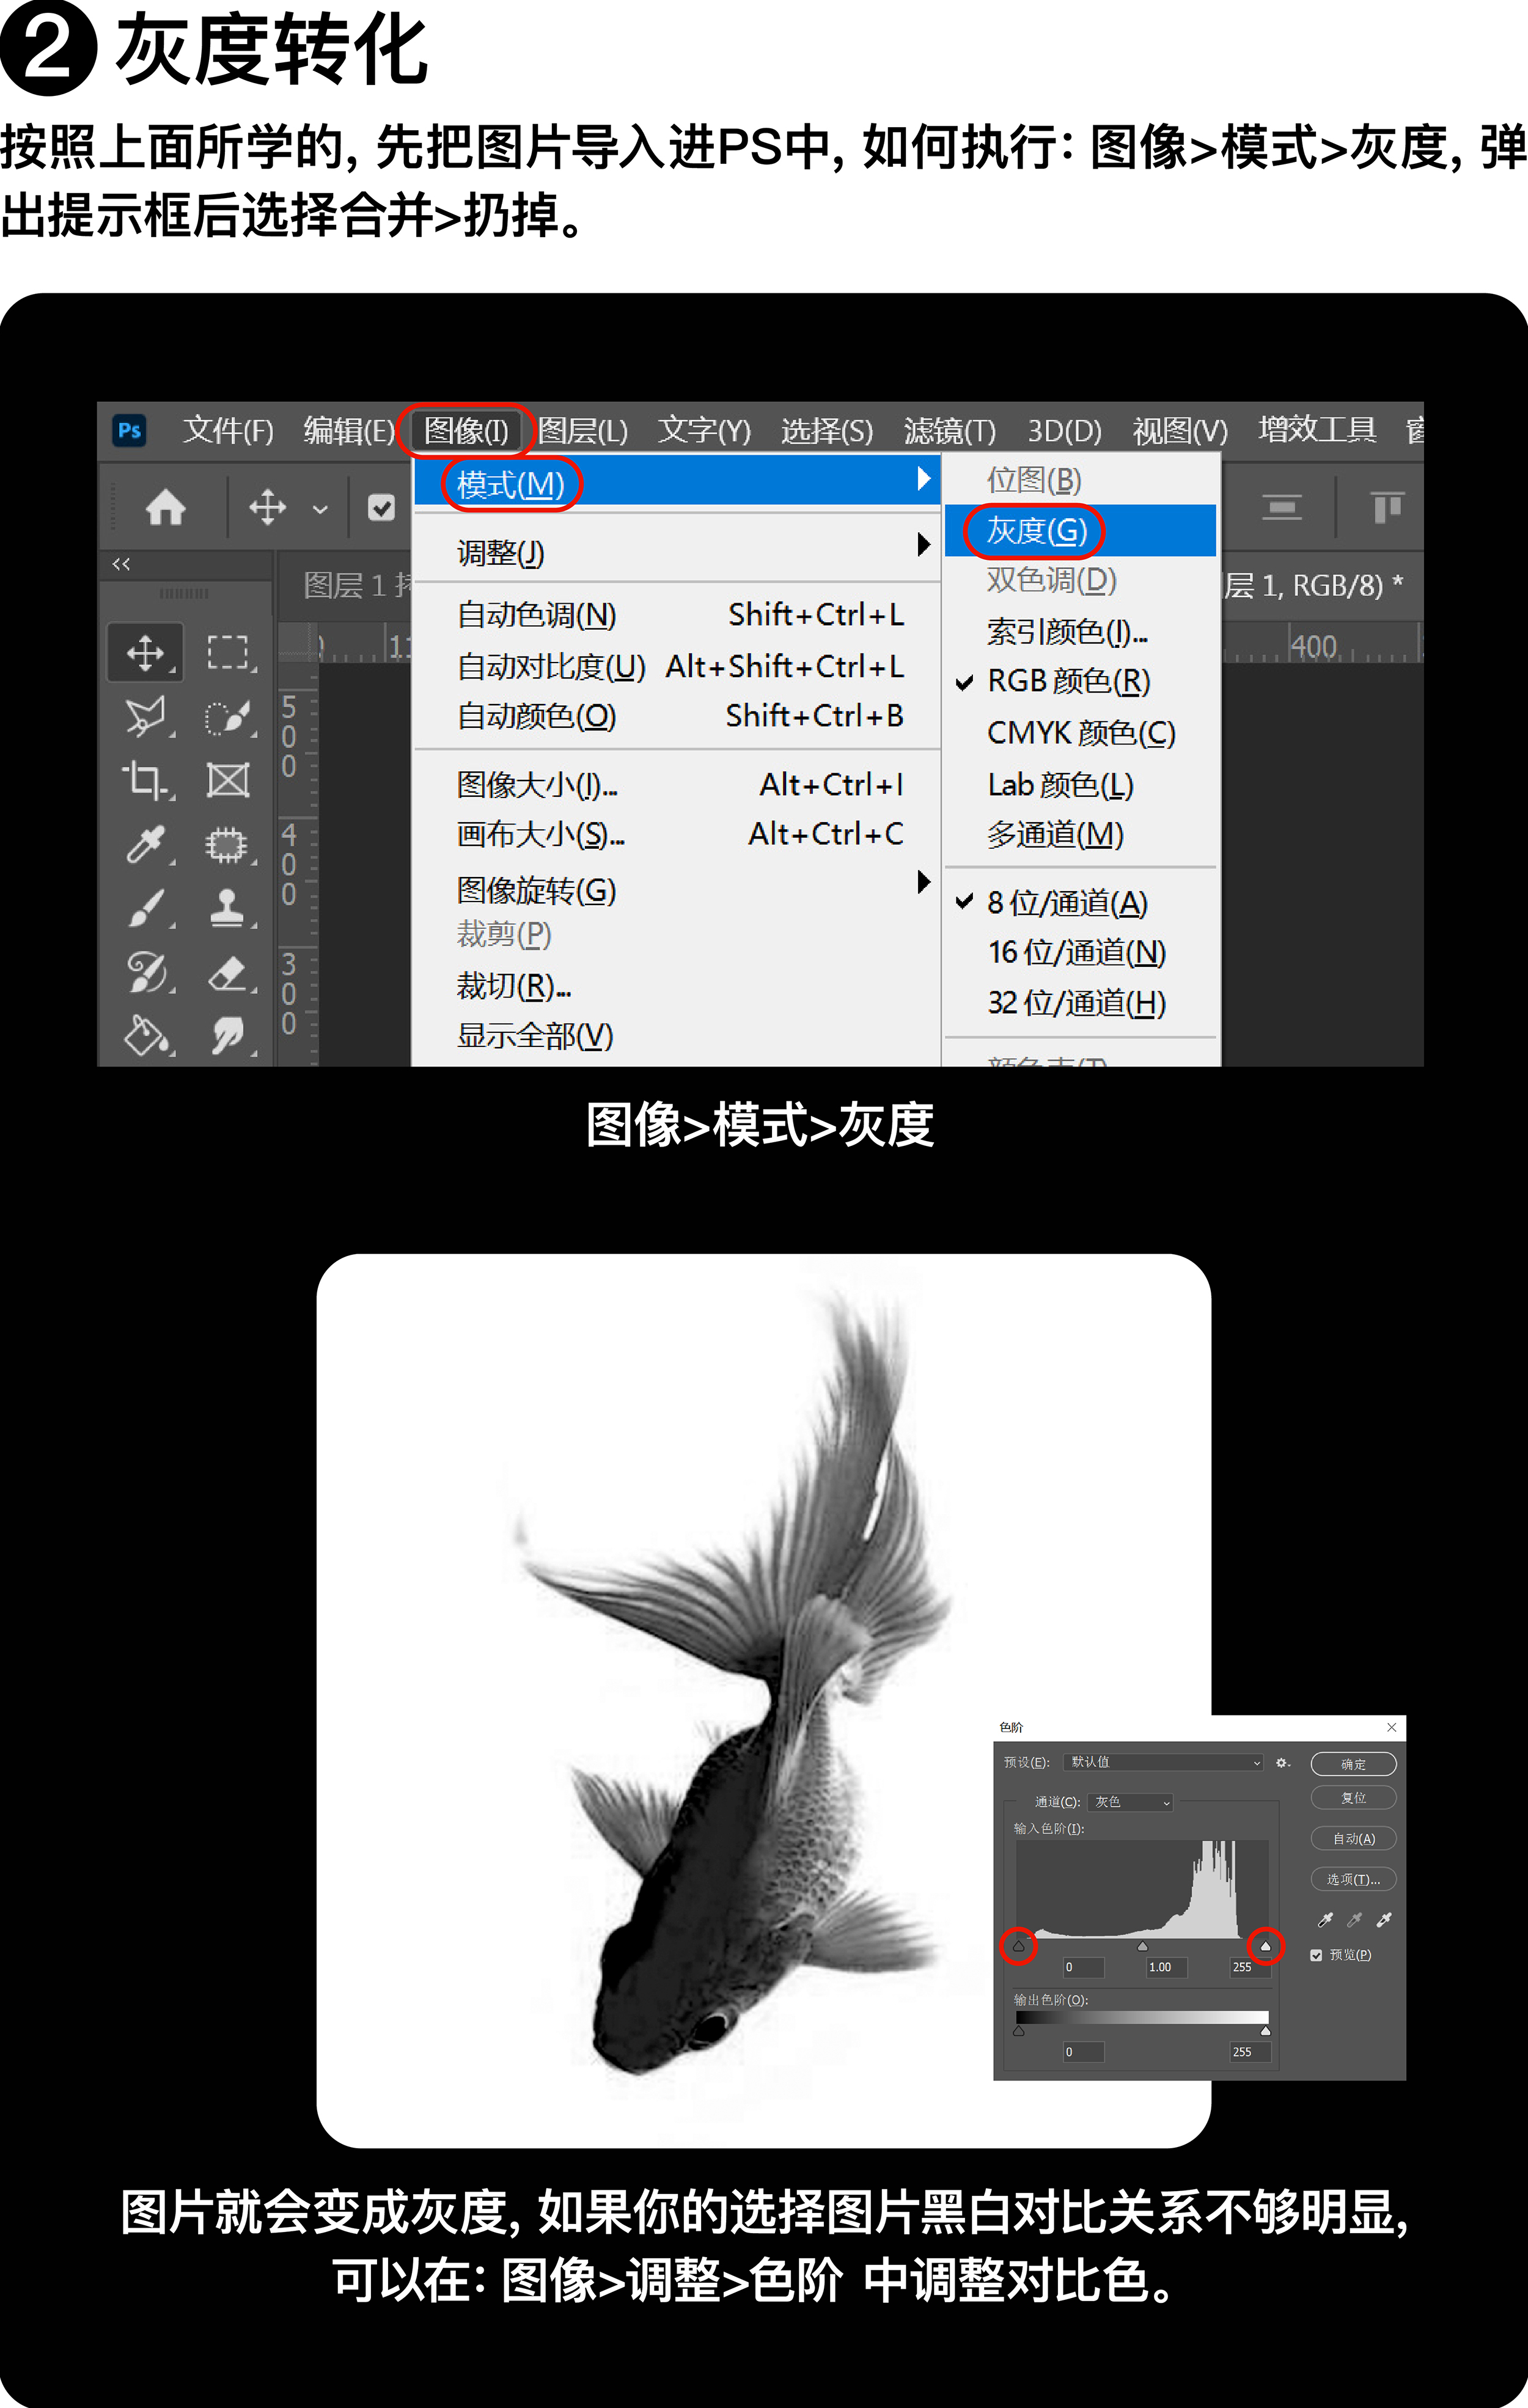The image size is (1528, 2408).
Task: Expand the 图像旋转(G) submenu
Action: coord(677,889)
